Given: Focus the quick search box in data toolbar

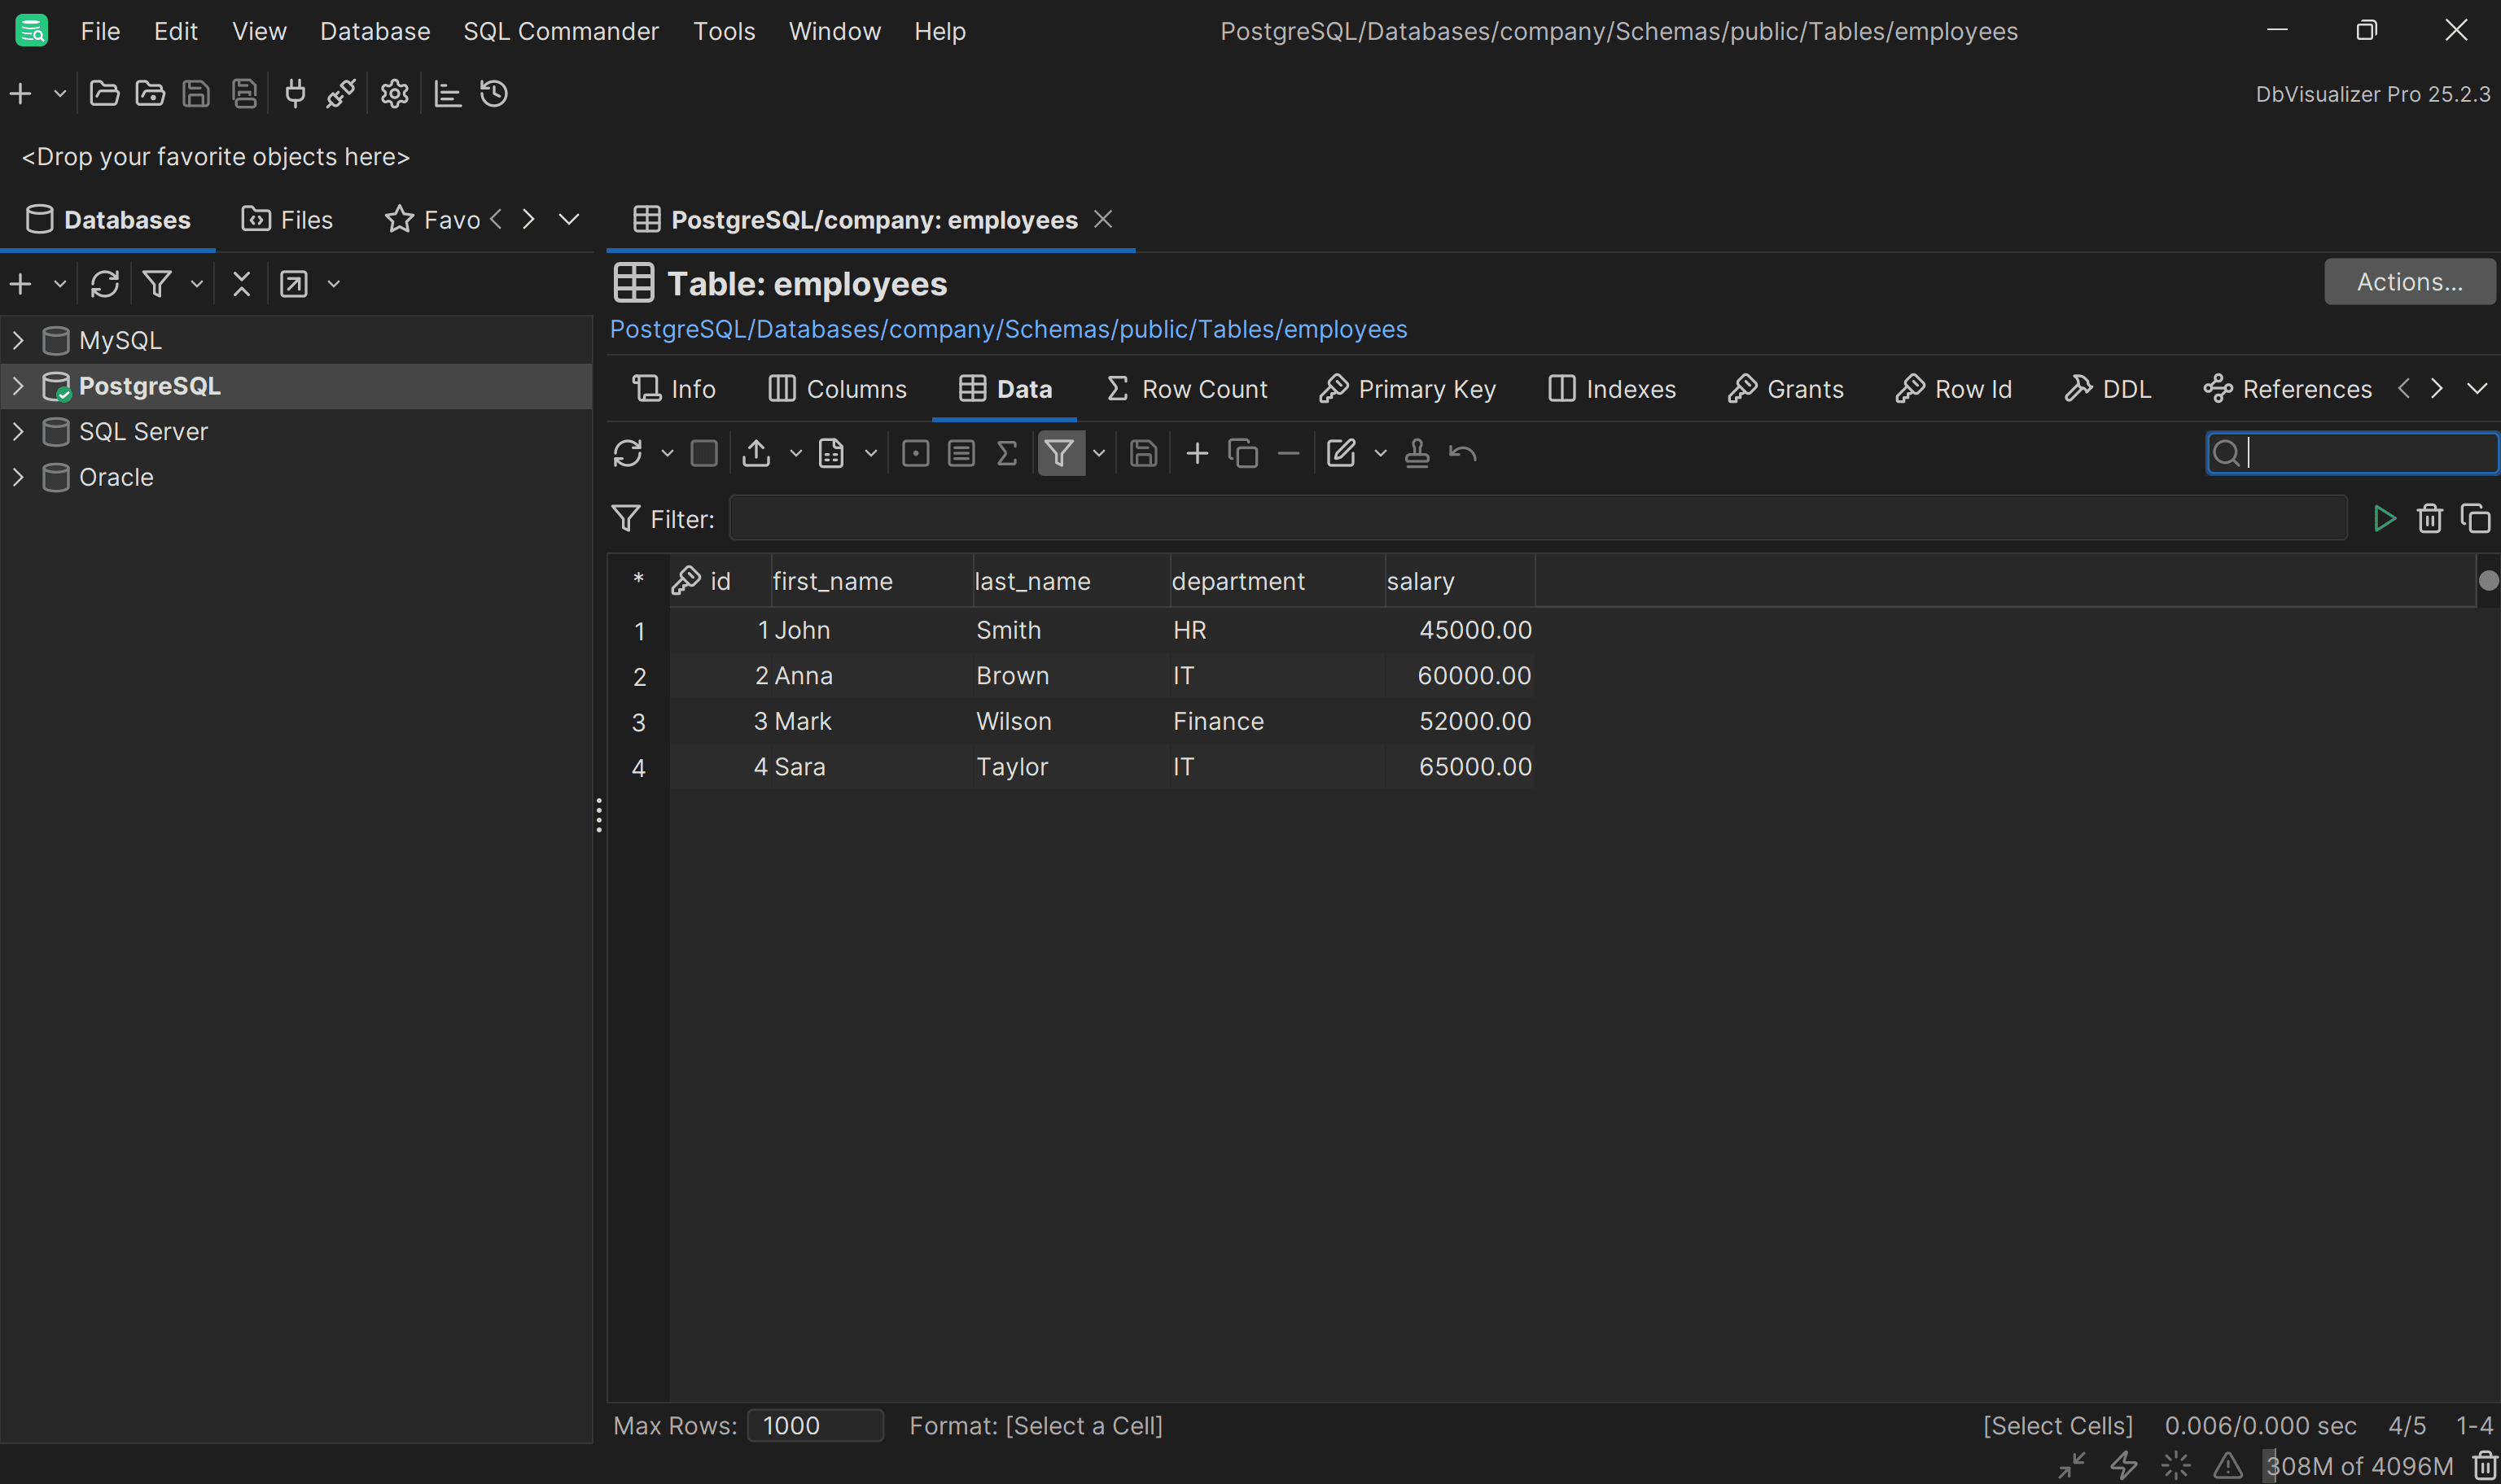Looking at the screenshot, I should (x=2352, y=453).
